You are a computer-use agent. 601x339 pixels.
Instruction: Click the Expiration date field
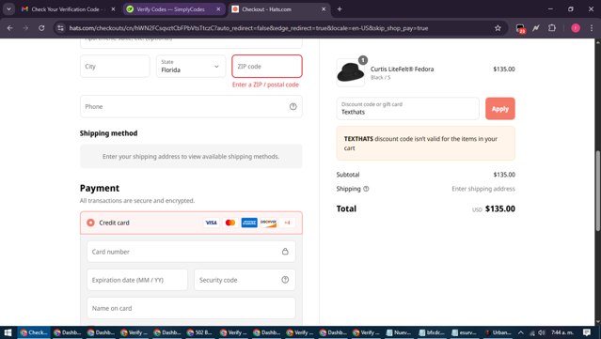click(136, 280)
